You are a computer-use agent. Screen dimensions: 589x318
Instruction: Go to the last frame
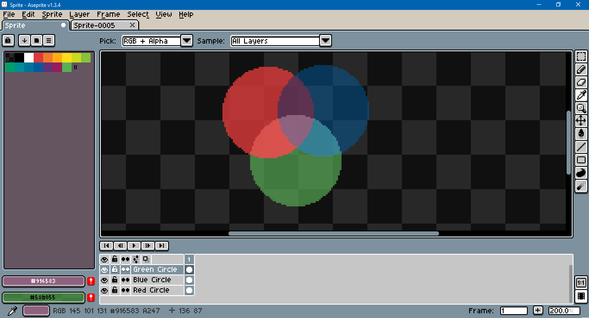coord(162,246)
